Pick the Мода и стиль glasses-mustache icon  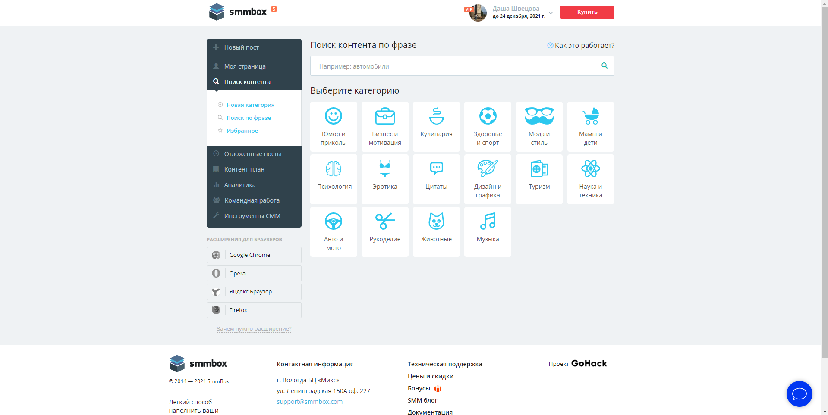tap(539, 116)
